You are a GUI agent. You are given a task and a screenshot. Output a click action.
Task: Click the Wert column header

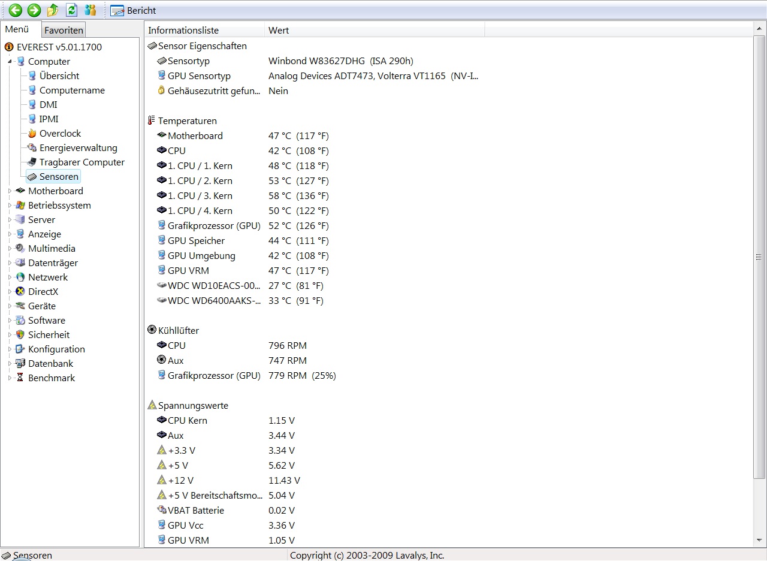[x=375, y=31]
